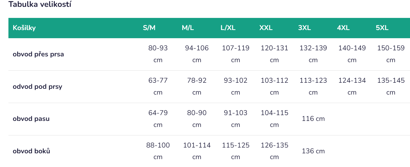The height and width of the screenshot is (167, 410).
Task: Click the "odvod pod prsy" row label
Action: (x=37, y=87)
